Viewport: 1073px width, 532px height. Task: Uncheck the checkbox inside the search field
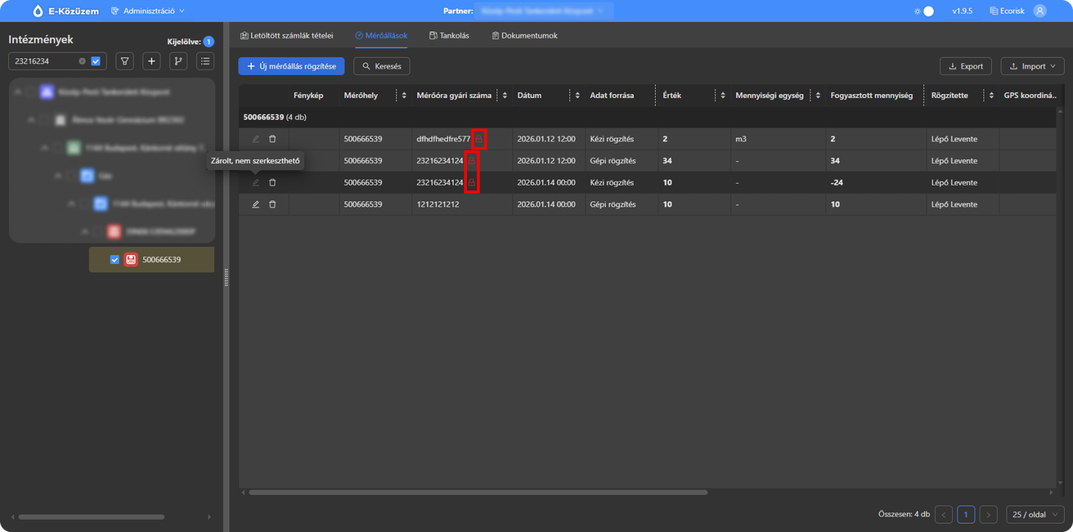pyautogui.click(x=96, y=61)
